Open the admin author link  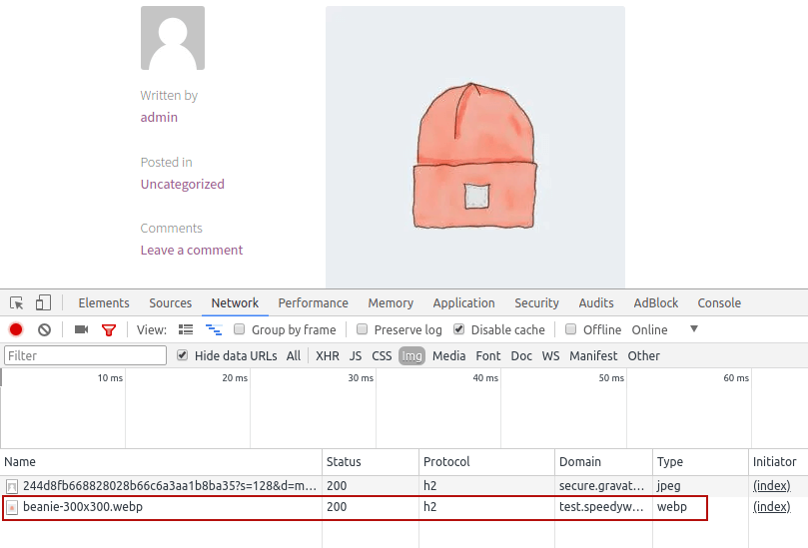tap(159, 118)
